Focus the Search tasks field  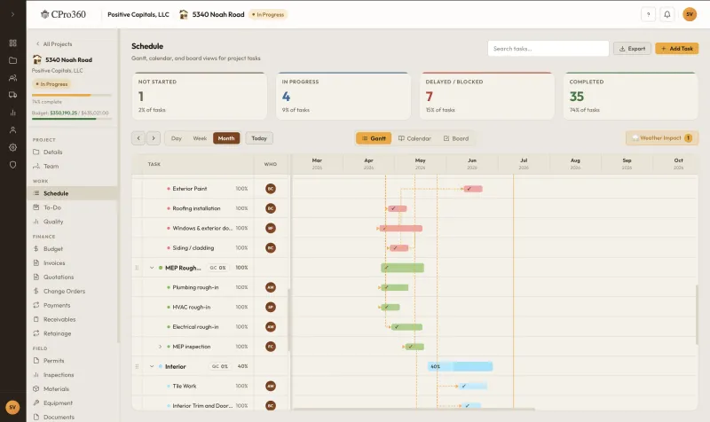(x=548, y=49)
